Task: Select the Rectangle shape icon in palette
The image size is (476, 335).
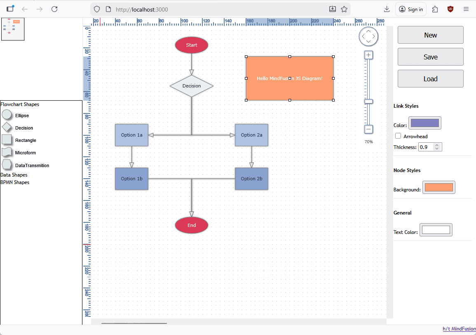Action: click(x=7, y=140)
